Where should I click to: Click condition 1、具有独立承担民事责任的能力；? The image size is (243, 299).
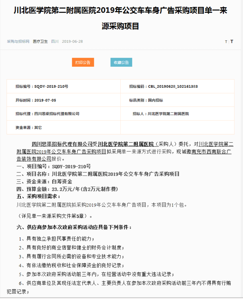tap(57, 239)
